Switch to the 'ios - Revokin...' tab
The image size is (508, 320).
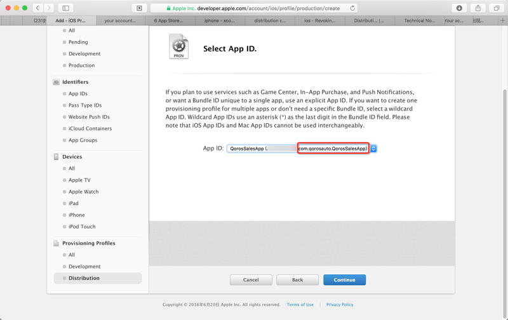pos(320,20)
